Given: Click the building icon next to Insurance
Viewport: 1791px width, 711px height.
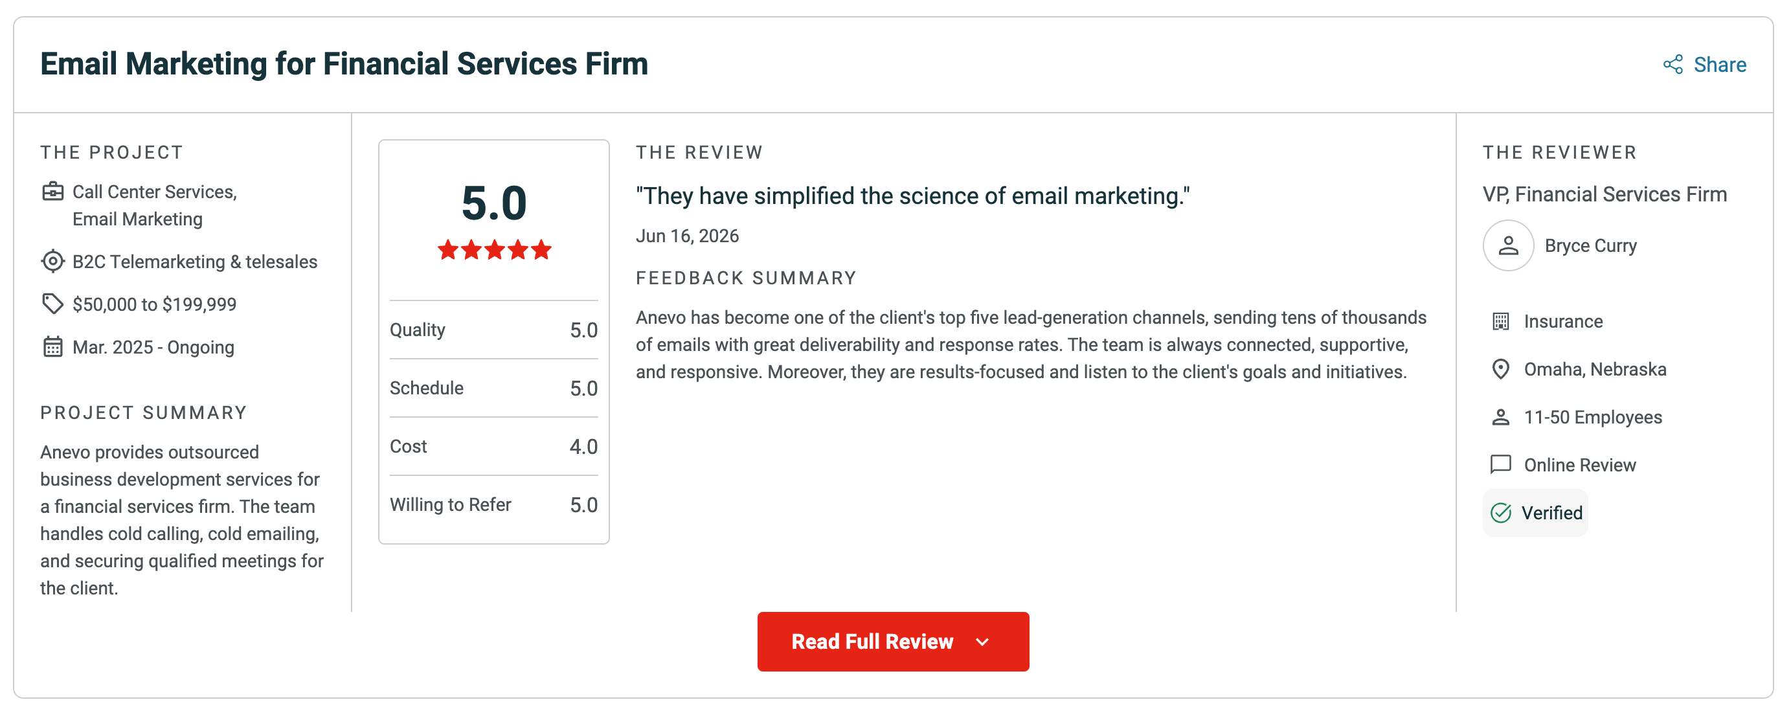Looking at the screenshot, I should (1500, 322).
